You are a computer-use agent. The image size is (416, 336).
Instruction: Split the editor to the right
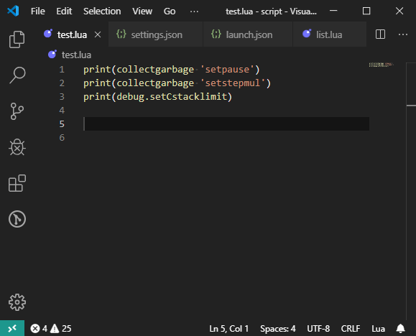(380, 34)
